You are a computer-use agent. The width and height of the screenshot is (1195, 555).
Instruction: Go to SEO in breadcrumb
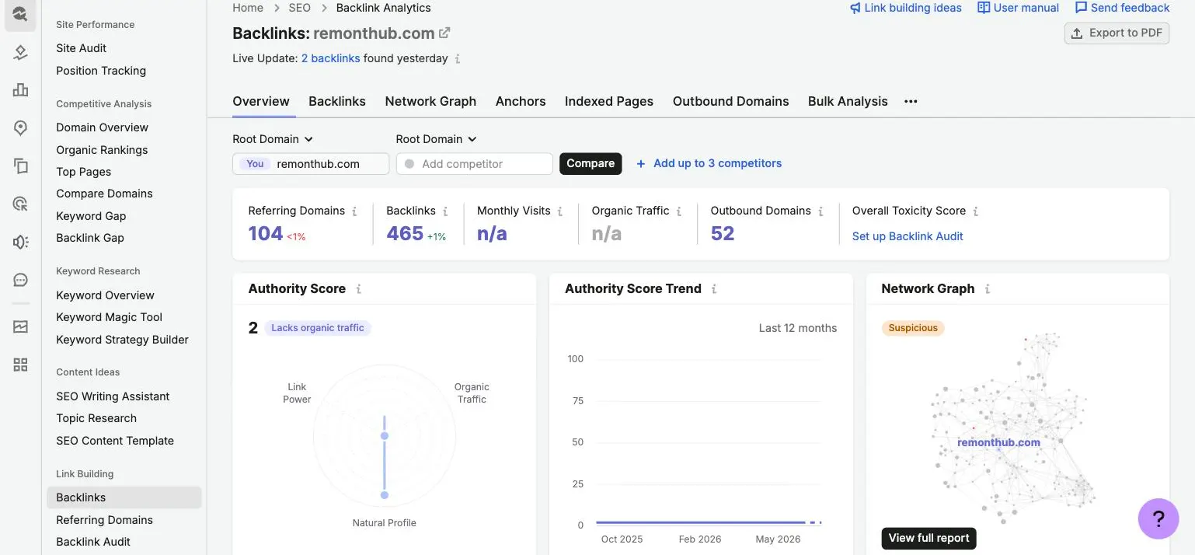(300, 8)
